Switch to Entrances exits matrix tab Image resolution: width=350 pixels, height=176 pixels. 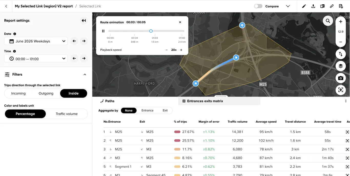(219, 101)
